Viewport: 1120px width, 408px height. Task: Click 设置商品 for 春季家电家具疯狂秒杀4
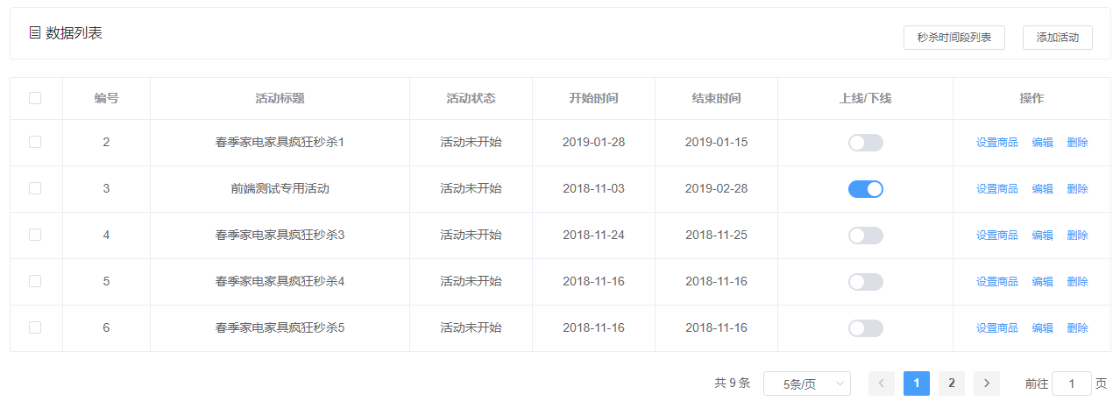(996, 282)
